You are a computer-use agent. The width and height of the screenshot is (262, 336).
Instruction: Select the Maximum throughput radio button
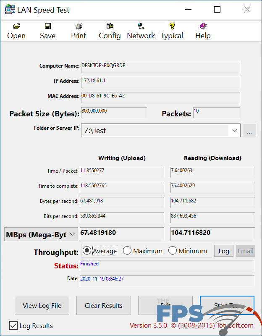[127, 250]
